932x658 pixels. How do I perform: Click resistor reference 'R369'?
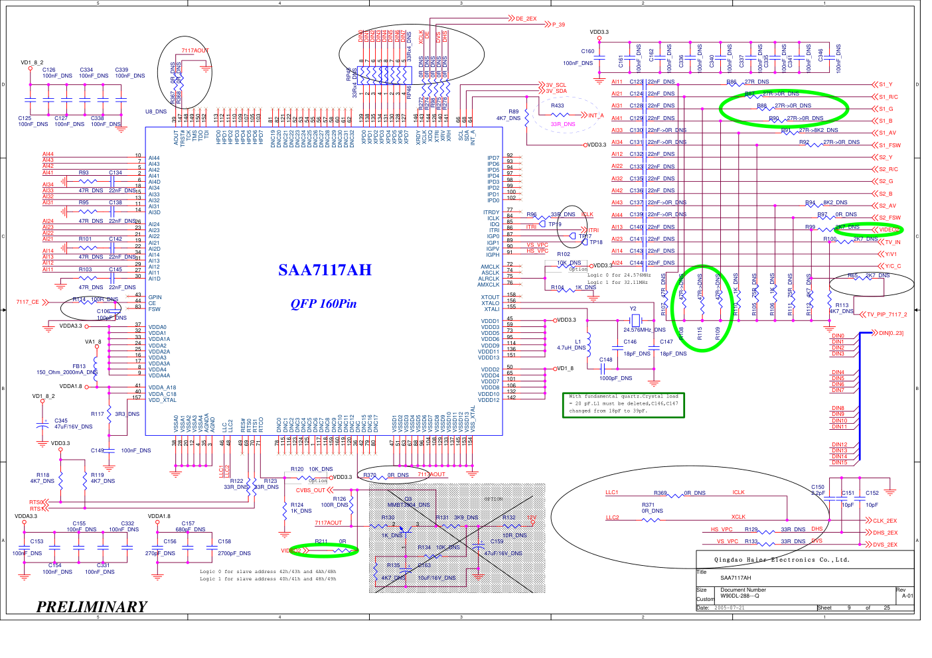pyautogui.click(x=660, y=493)
